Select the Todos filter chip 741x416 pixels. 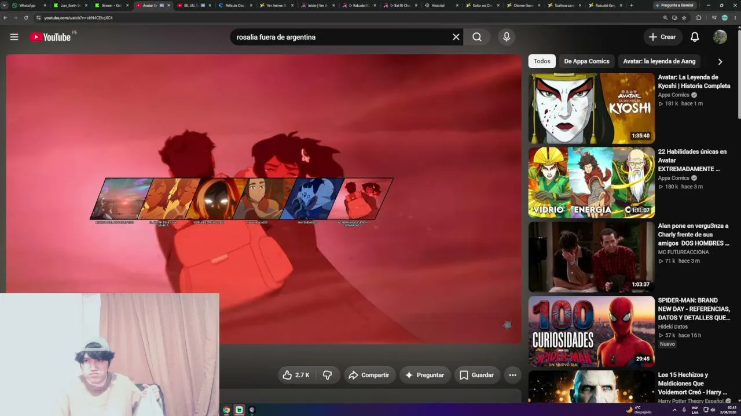pos(542,61)
